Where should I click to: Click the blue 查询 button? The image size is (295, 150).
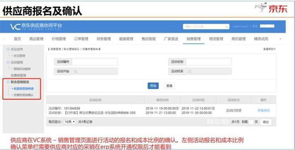(x=153, y=86)
